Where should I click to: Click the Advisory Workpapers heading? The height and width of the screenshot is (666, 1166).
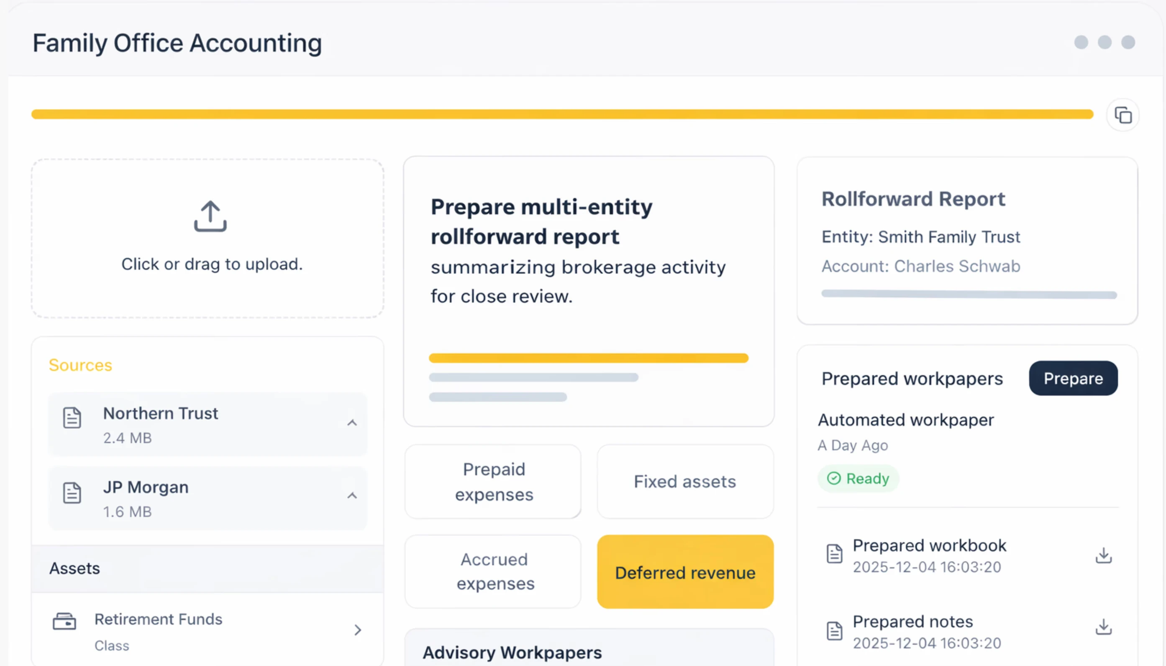click(512, 653)
